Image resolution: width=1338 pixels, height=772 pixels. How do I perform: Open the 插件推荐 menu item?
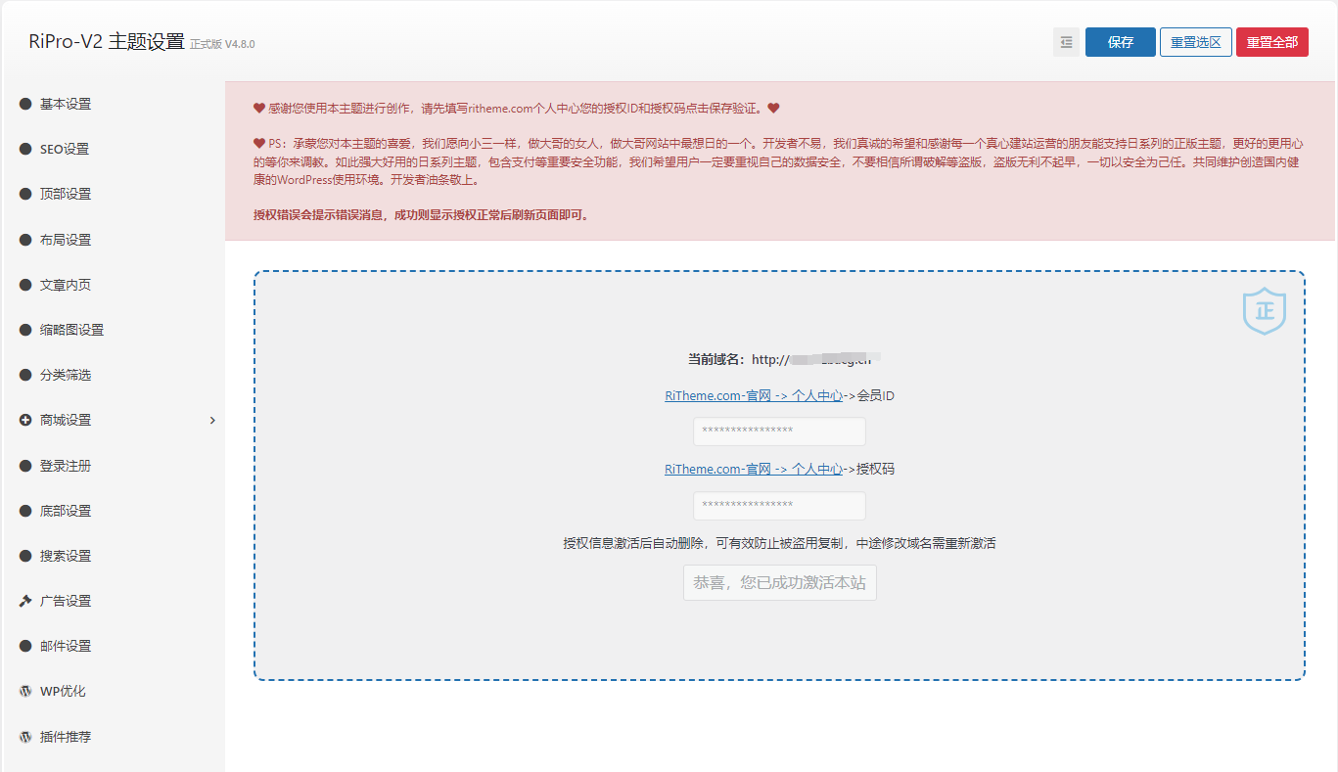click(x=113, y=737)
